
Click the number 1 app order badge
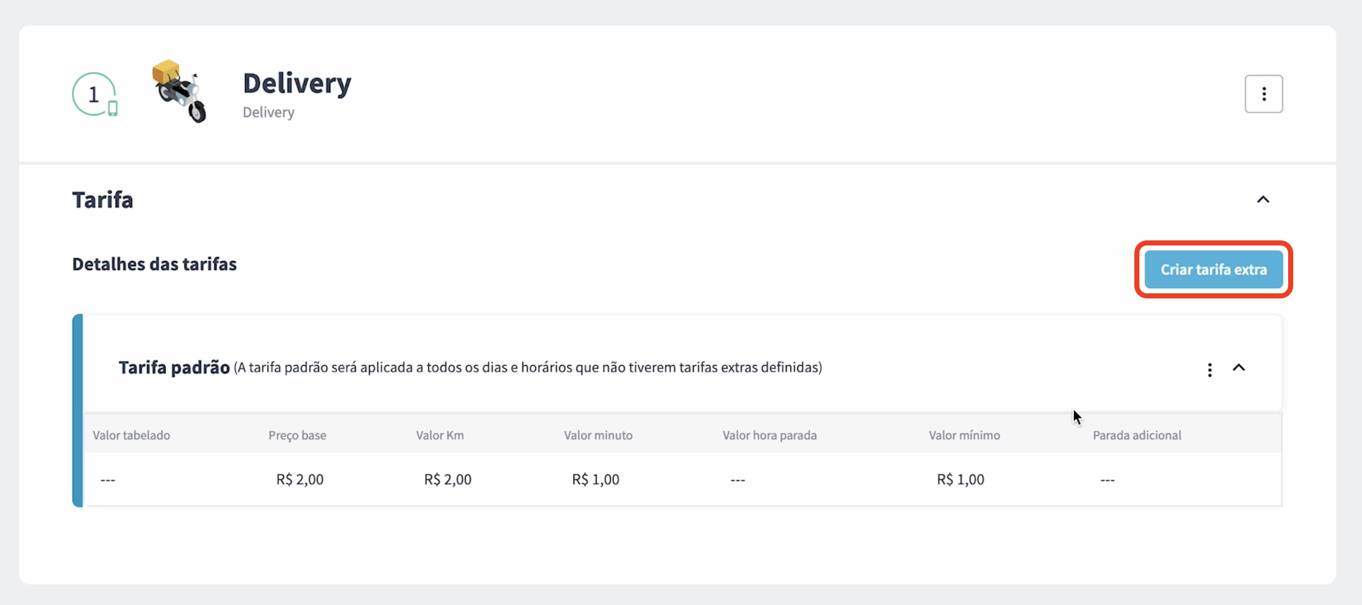pyautogui.click(x=95, y=94)
